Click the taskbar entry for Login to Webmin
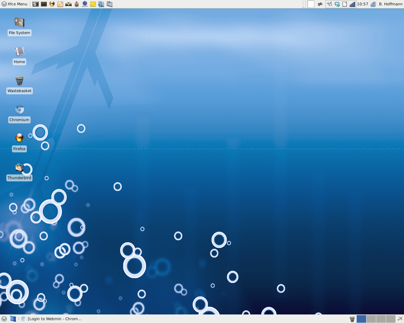The height and width of the screenshot is (323, 404). 54,319
